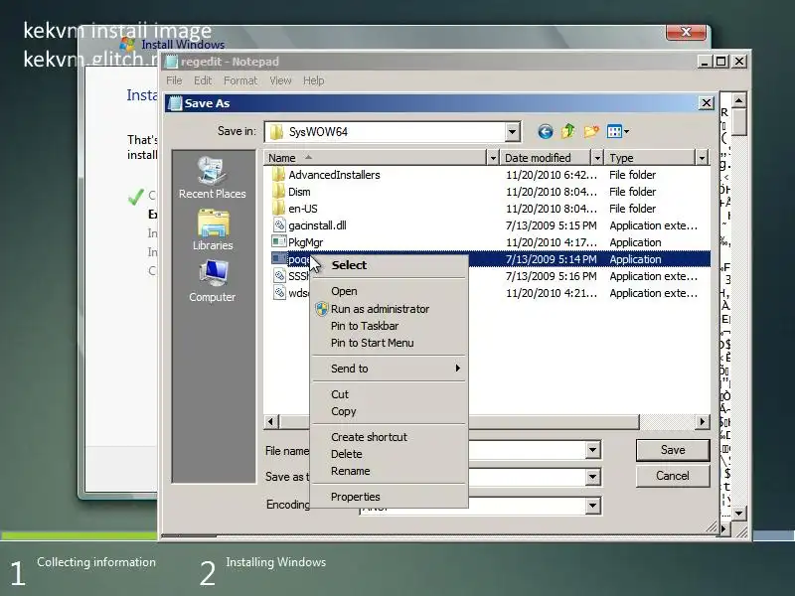Select the 11/20/2010 4:21 date cell
The height and width of the screenshot is (596, 795).
(x=552, y=293)
